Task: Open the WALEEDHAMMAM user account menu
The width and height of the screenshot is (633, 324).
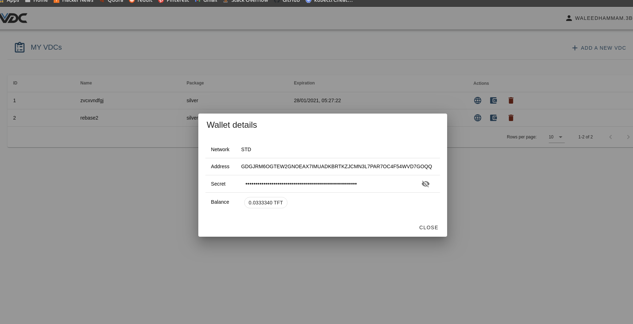Action: pos(599,18)
